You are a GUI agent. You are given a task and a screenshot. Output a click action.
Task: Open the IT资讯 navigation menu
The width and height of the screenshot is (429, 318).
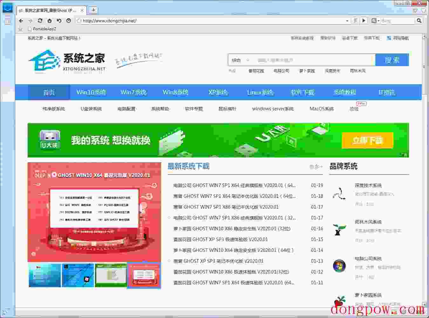387,93
